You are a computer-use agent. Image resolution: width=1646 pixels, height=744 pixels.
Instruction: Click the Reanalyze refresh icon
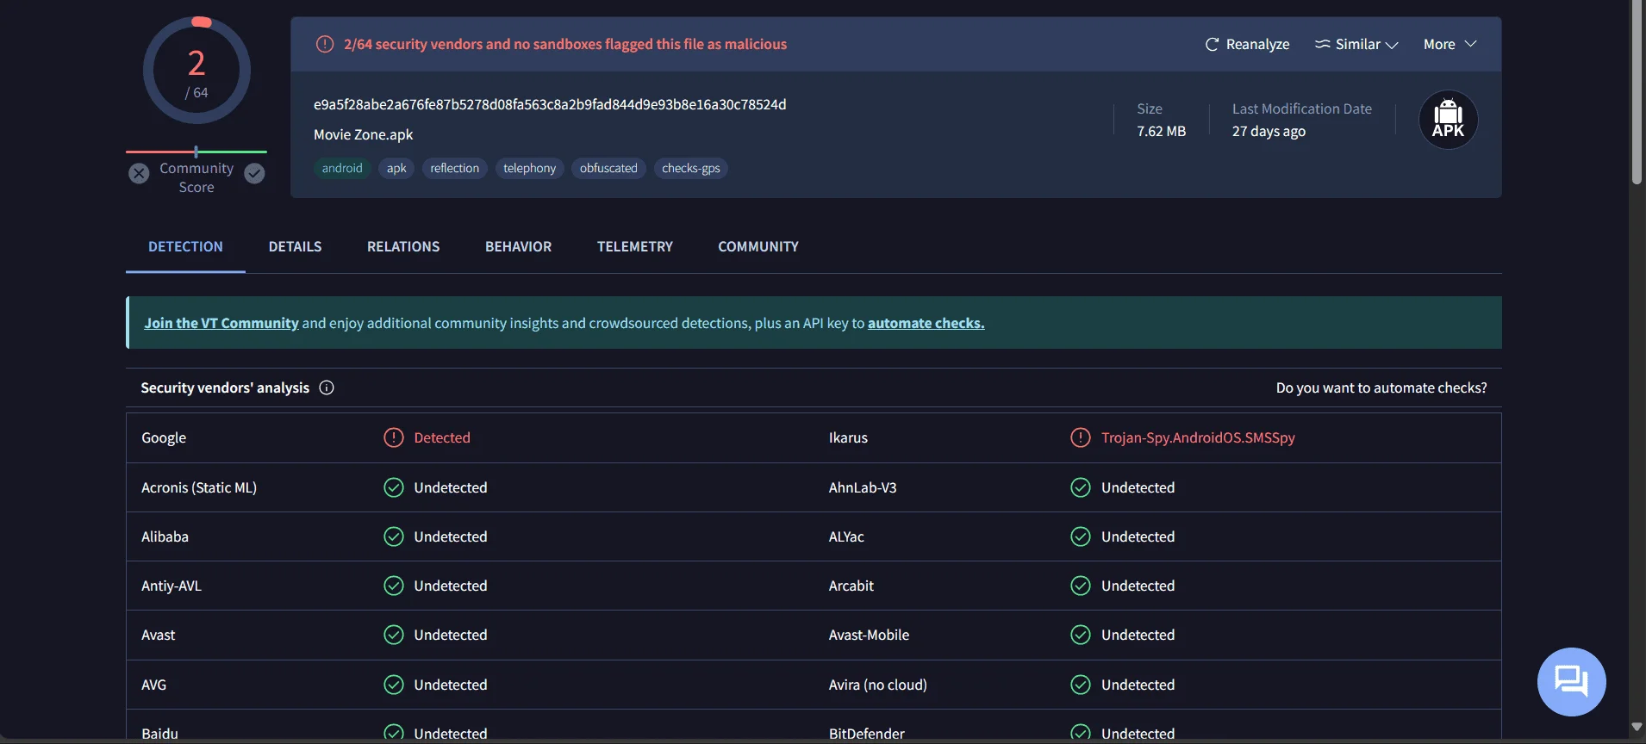pyautogui.click(x=1212, y=44)
